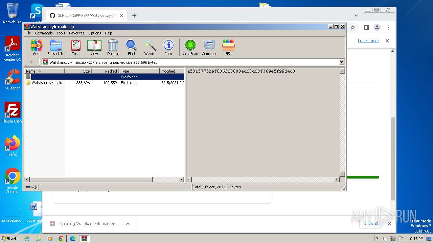433x243 pixels.
Task: Open the Options menu
Action: 95,33
